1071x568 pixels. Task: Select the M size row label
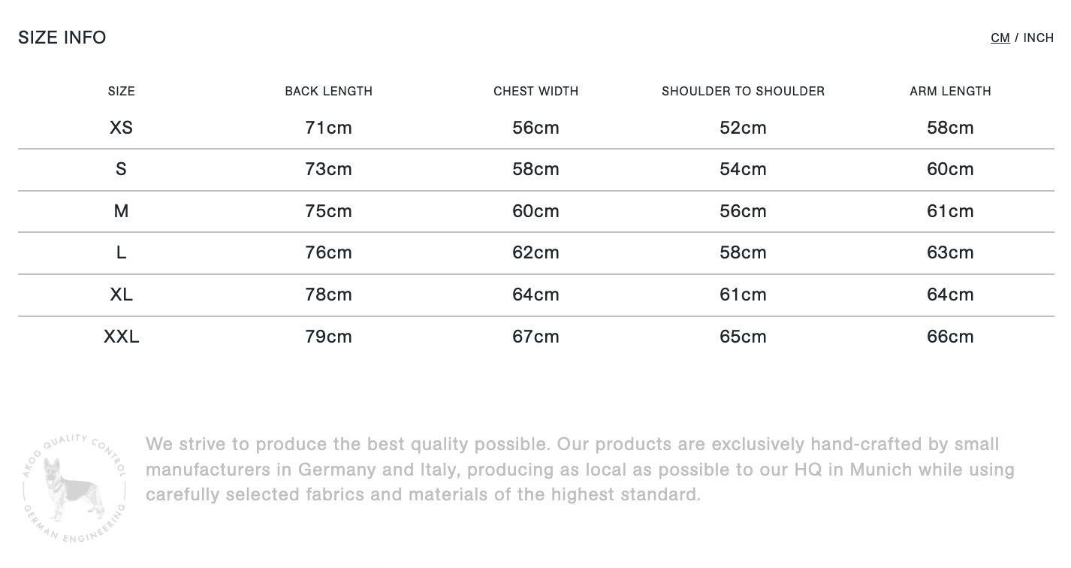121,211
